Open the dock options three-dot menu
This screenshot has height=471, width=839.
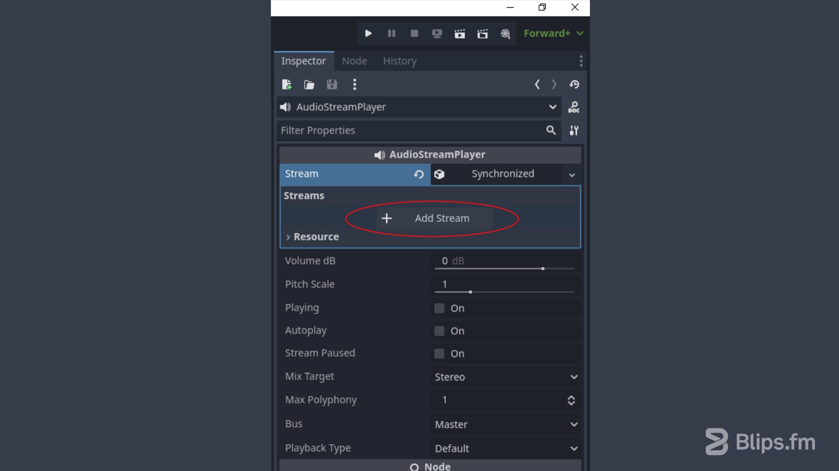tap(581, 61)
